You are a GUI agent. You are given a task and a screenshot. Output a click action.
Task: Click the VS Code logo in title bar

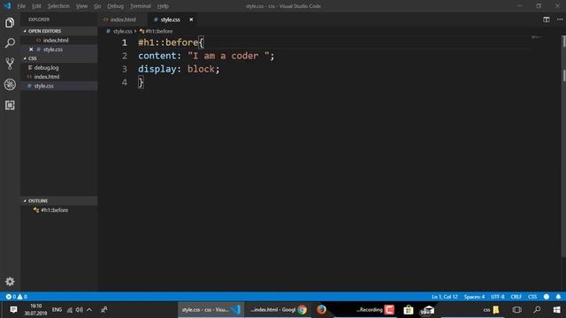point(7,6)
